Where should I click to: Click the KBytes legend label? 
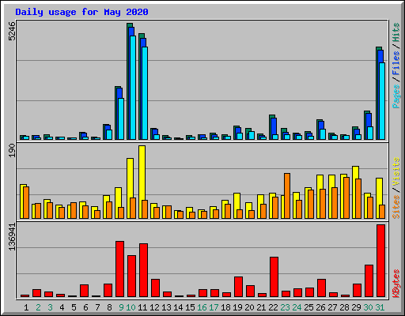[396, 284]
